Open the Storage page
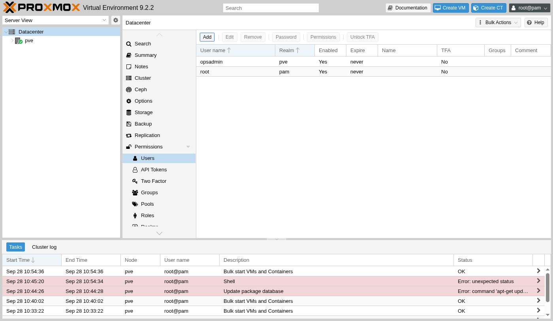Image resolution: width=553 pixels, height=321 pixels. (x=159, y=113)
